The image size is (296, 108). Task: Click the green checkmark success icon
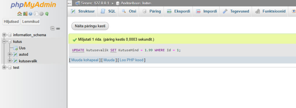(75, 40)
